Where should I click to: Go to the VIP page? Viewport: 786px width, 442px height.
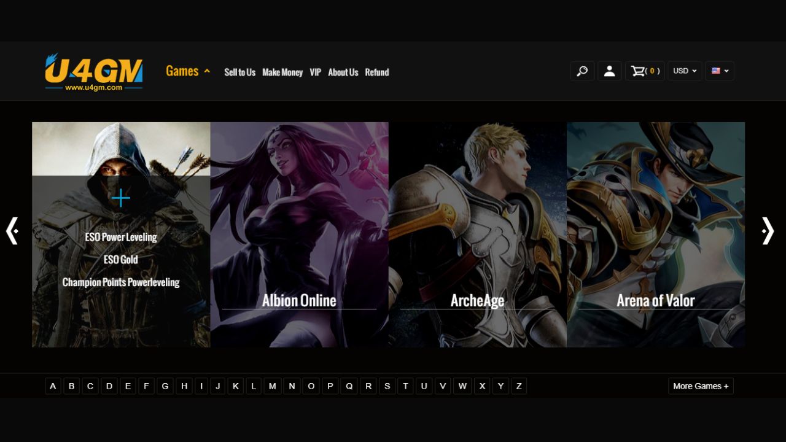[315, 72]
